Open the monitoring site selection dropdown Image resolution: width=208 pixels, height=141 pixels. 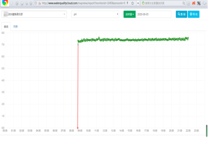pyautogui.click(x=34, y=14)
